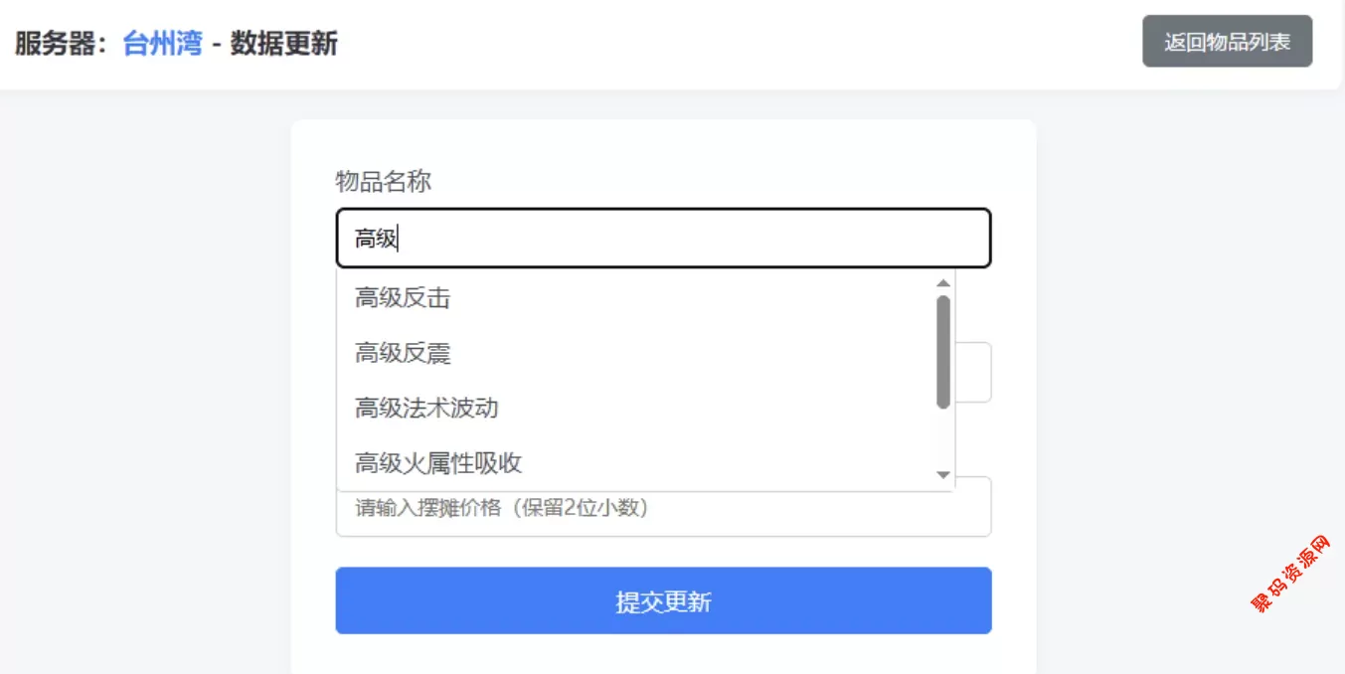Image resolution: width=1345 pixels, height=674 pixels.
Task: Click the 台州湾 server link
Action: pyautogui.click(x=162, y=44)
